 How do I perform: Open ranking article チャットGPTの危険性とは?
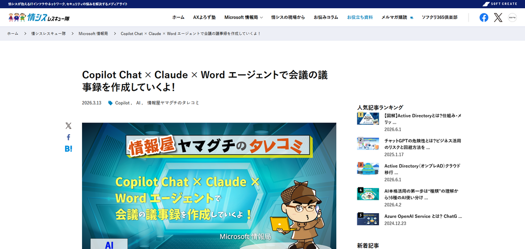click(423, 144)
